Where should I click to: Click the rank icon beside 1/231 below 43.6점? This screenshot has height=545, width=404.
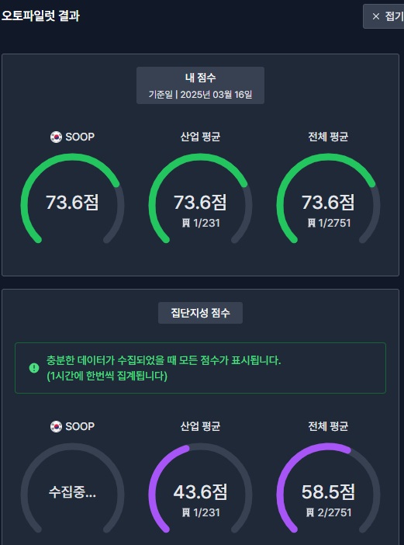pos(186,512)
